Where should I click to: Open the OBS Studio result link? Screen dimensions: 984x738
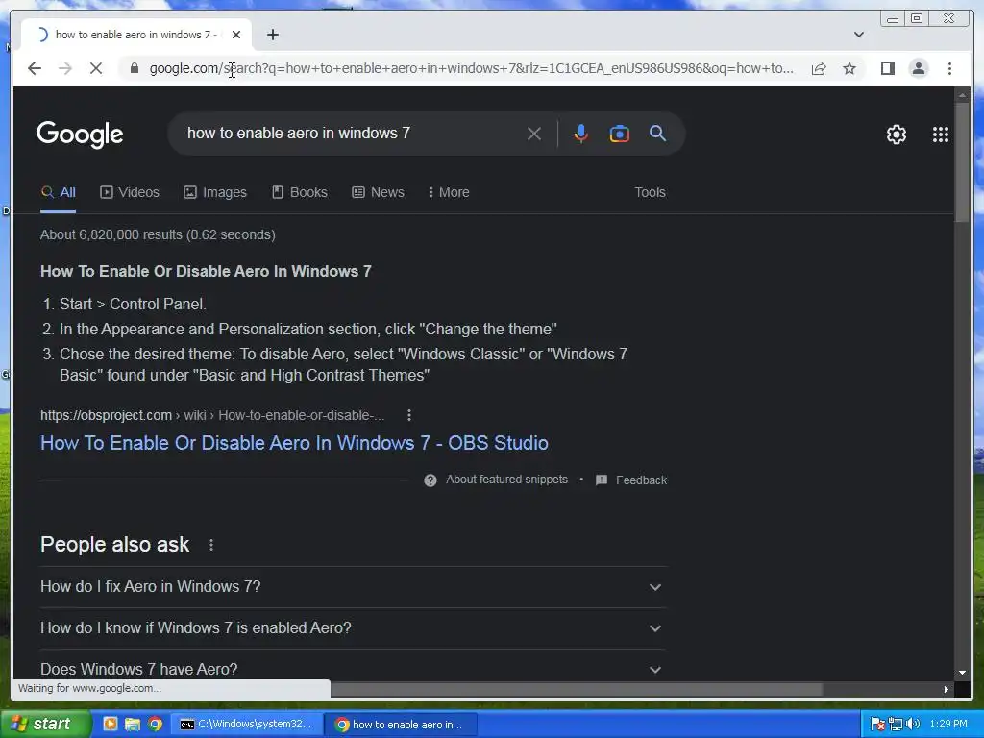[x=294, y=443]
